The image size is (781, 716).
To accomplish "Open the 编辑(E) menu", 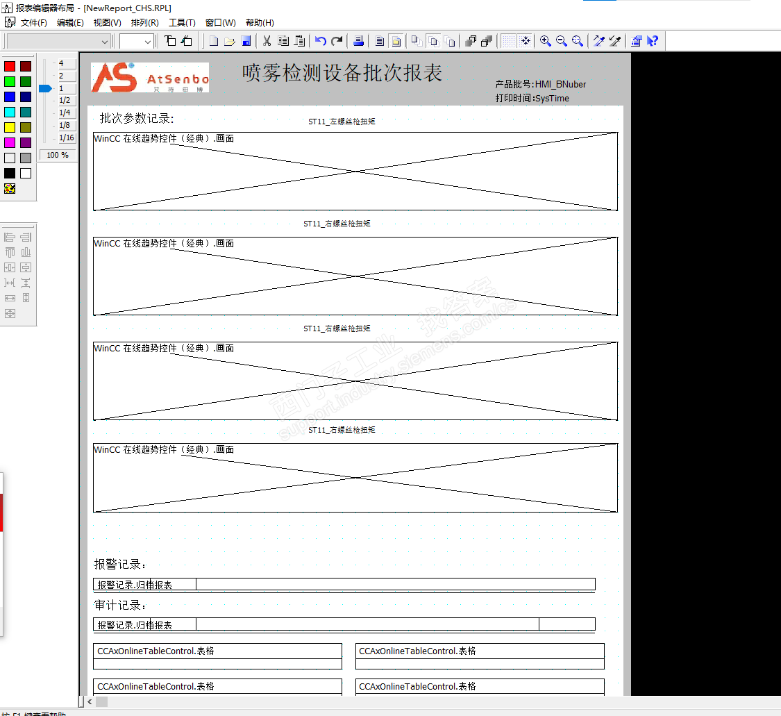I will 70,22.
